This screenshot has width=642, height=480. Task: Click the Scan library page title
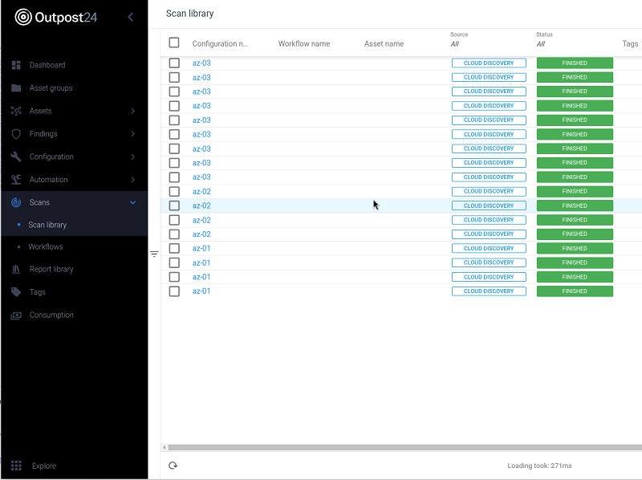(189, 14)
